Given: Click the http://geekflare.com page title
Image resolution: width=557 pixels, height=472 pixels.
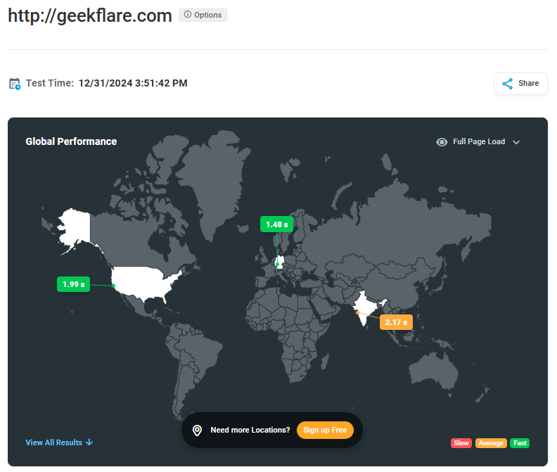Looking at the screenshot, I should pos(90,15).
